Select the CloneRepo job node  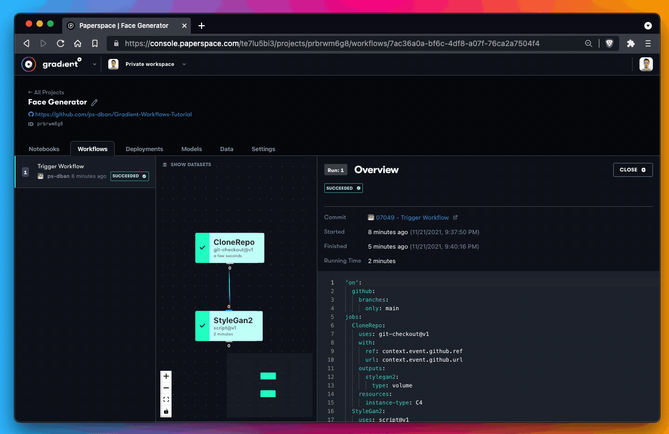[229, 248]
